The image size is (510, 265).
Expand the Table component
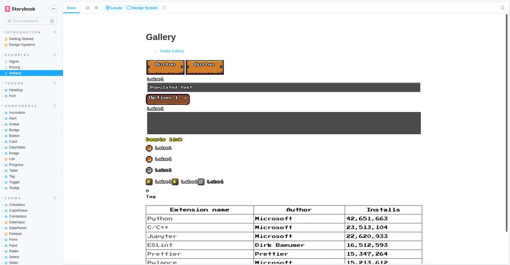point(13,170)
